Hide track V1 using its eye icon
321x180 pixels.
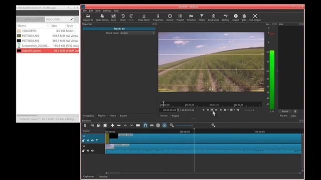pos(92,150)
